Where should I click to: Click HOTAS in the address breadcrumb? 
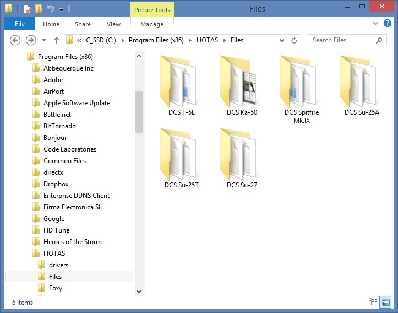coord(206,40)
